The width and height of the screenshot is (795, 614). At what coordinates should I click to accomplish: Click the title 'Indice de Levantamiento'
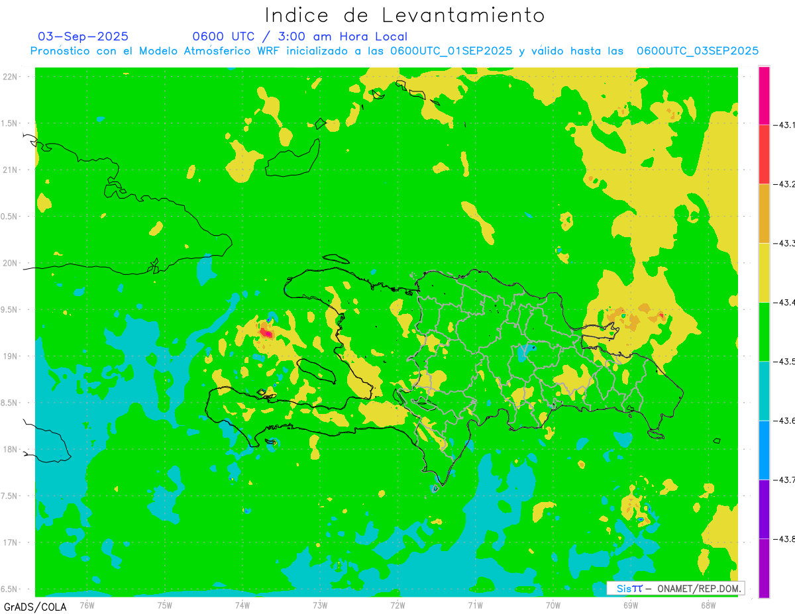click(405, 15)
